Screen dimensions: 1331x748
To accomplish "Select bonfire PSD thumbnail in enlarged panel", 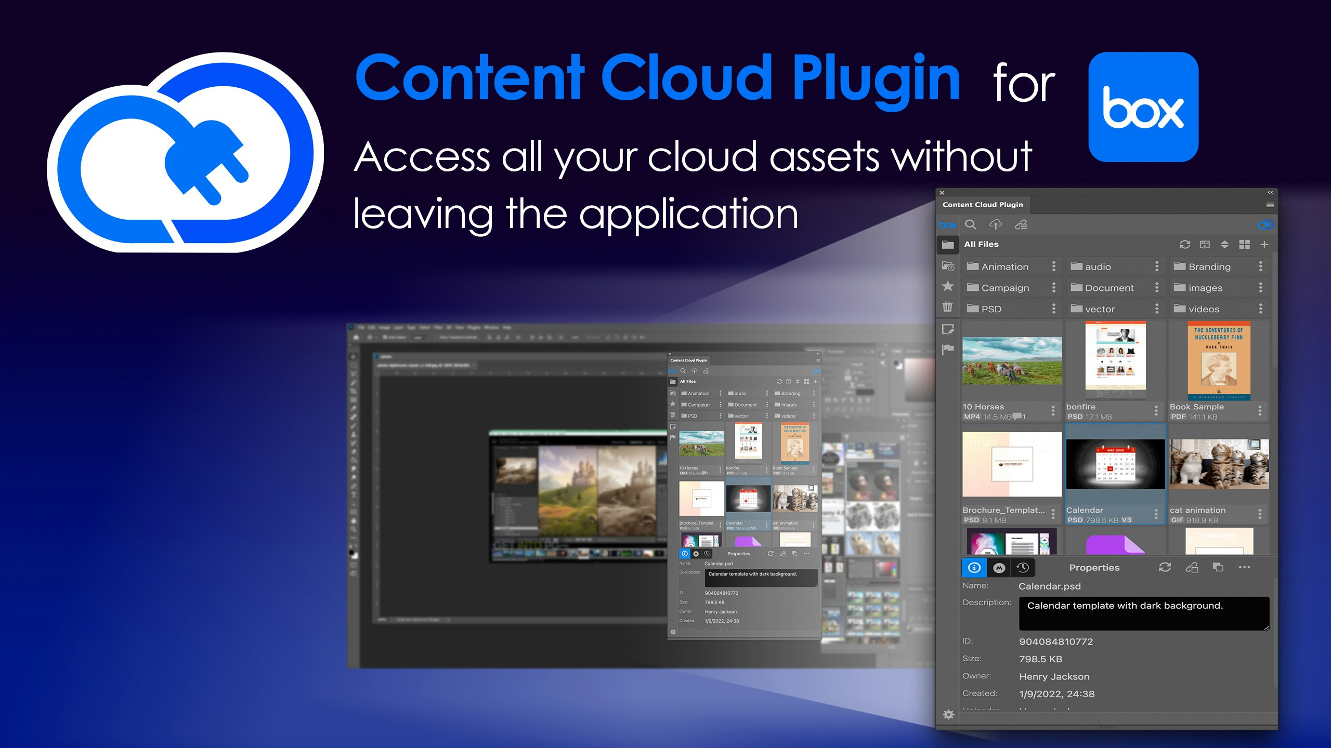I will [1115, 360].
